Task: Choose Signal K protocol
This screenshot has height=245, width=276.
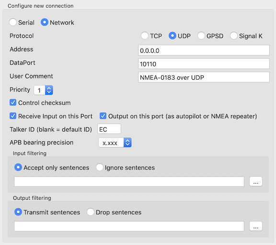Action: (233, 36)
